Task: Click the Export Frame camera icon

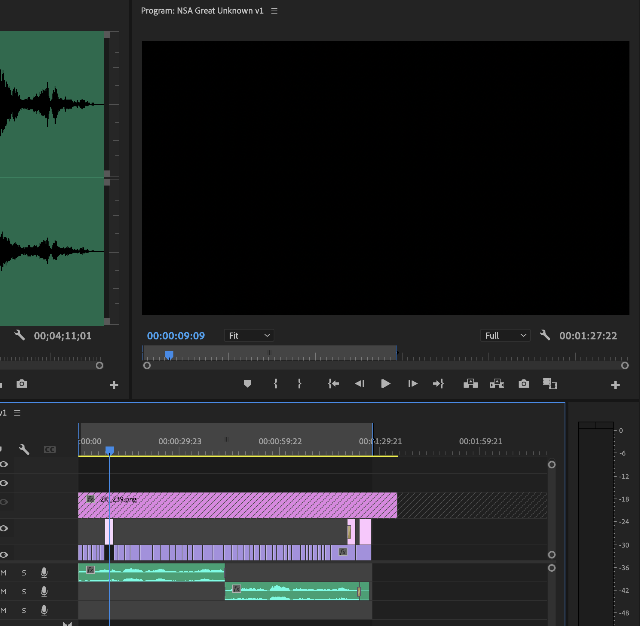Action: tap(524, 384)
